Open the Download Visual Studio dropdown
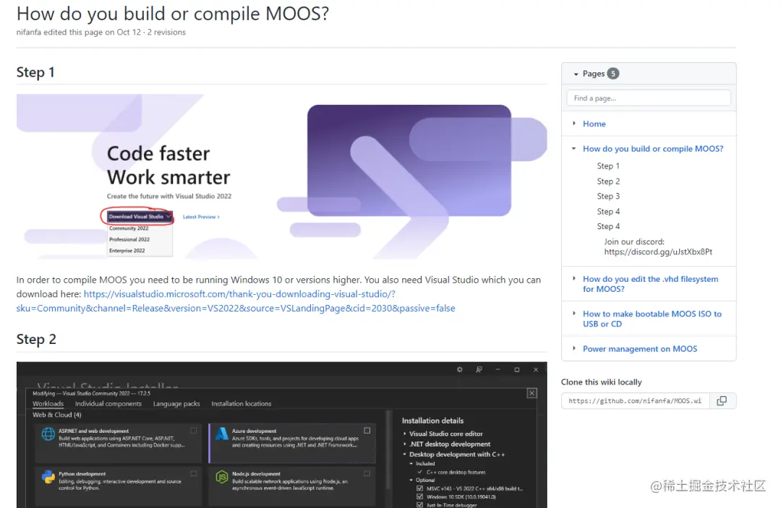Image resolution: width=781 pixels, height=508 pixels. tap(140, 217)
